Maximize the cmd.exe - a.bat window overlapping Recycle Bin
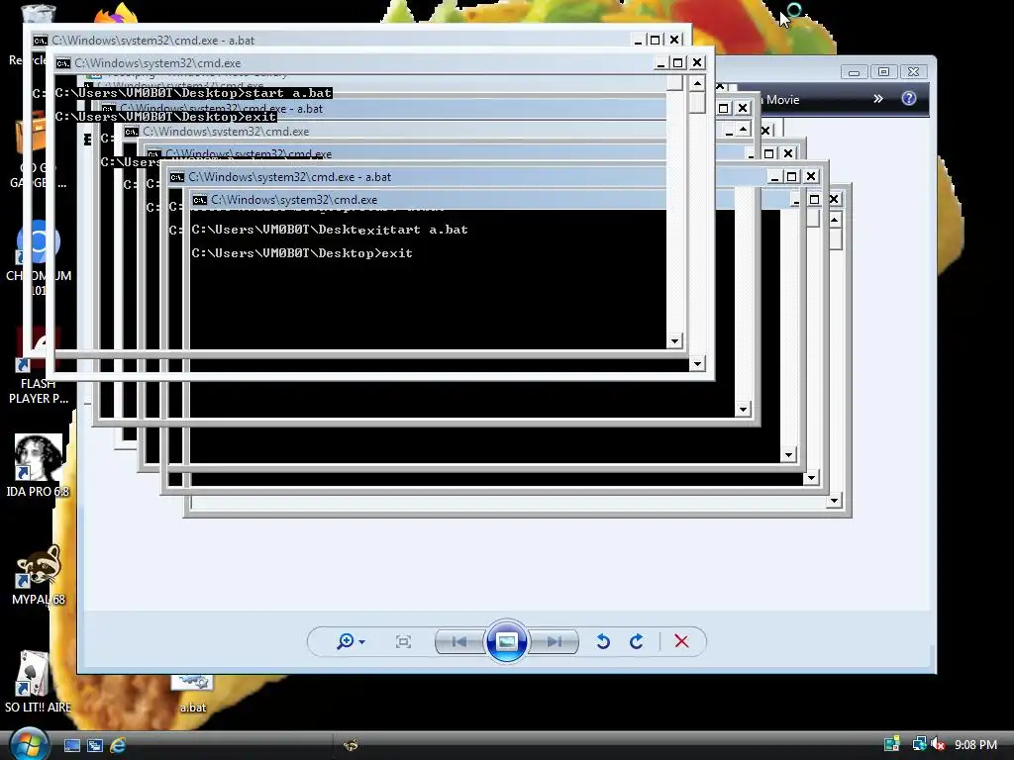1014x760 pixels. click(656, 40)
